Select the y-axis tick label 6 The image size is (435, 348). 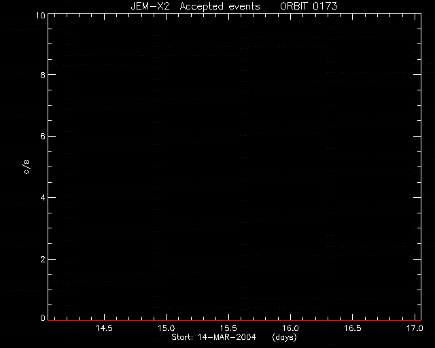pos(43,136)
